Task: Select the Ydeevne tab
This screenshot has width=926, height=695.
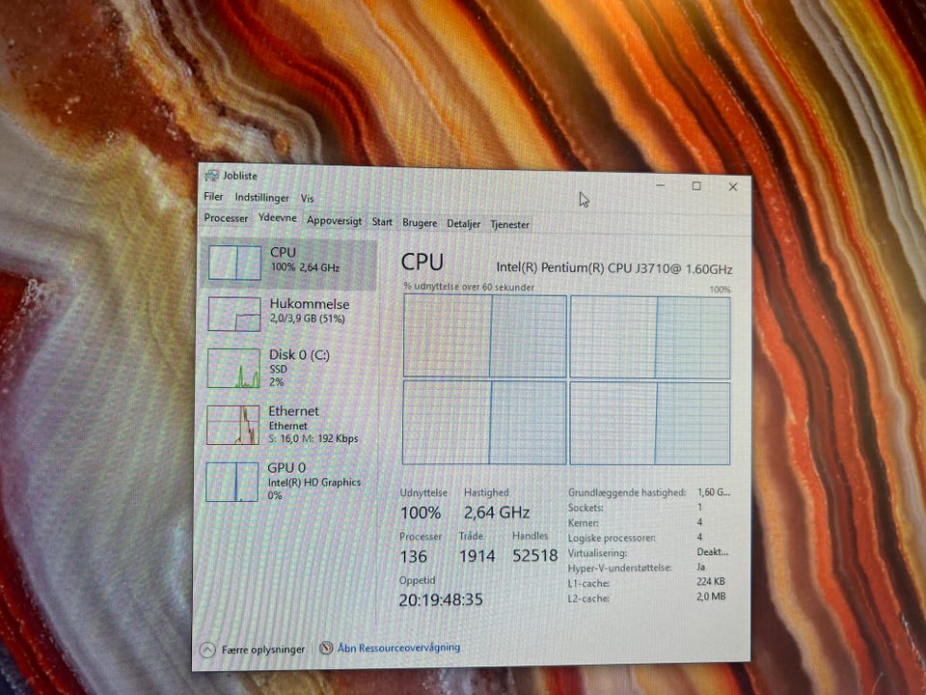Action: coord(278,217)
